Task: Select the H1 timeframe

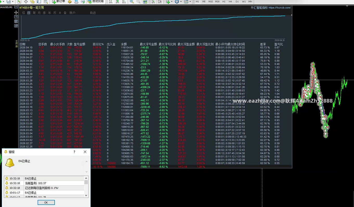Action: tap(224, 2)
